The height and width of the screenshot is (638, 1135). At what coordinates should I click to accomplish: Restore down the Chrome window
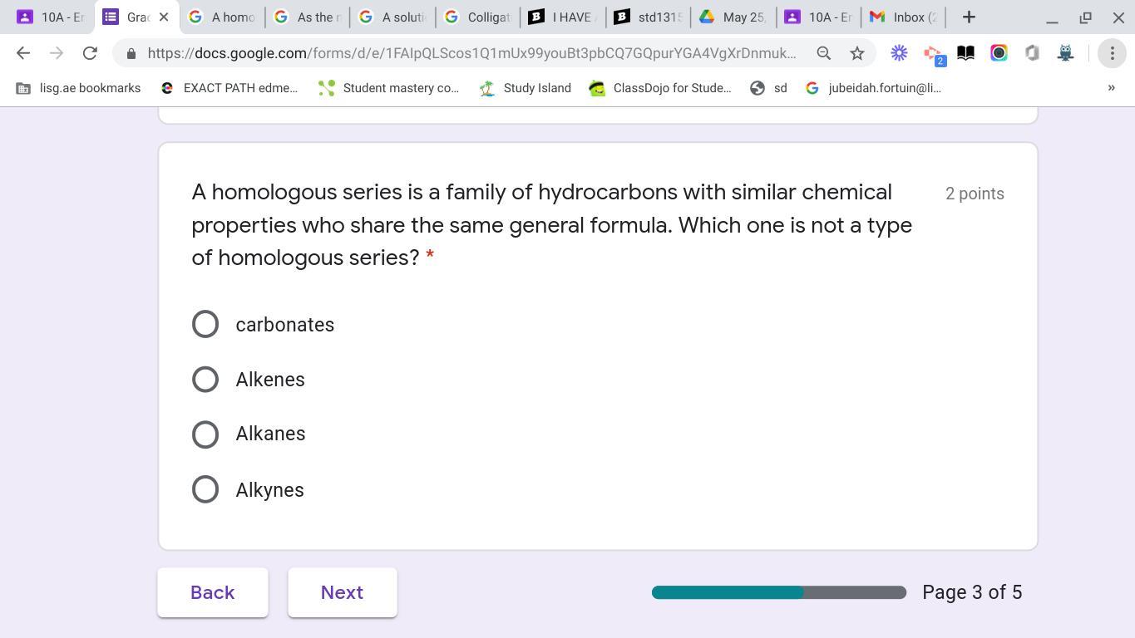coord(1085,17)
